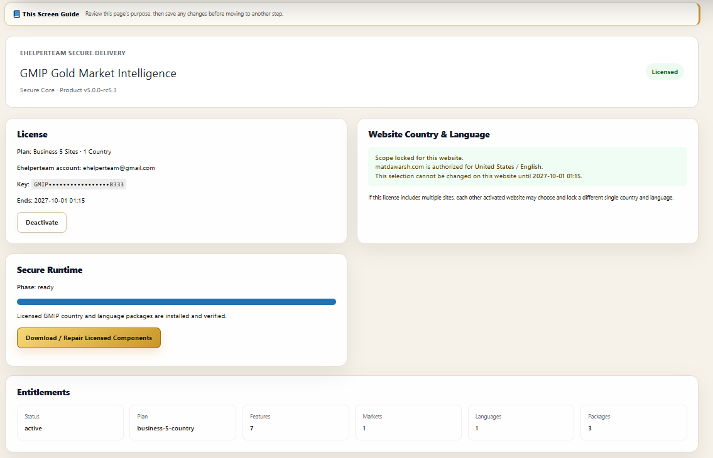Click the Features 7 entitlement card
The height and width of the screenshot is (458, 713).
(x=296, y=423)
